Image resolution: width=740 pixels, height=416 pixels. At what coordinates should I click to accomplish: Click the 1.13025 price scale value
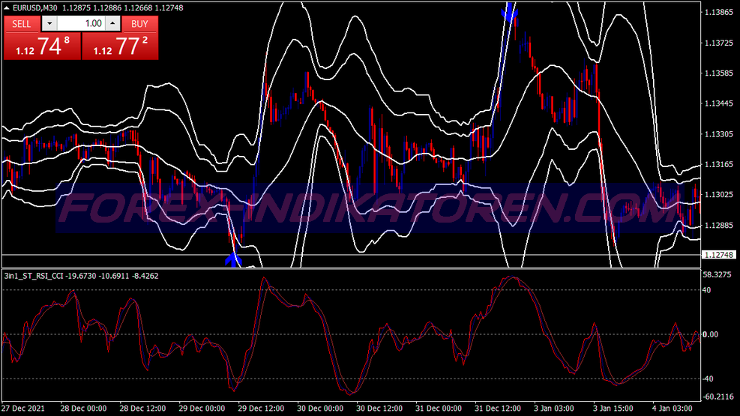tap(718, 194)
